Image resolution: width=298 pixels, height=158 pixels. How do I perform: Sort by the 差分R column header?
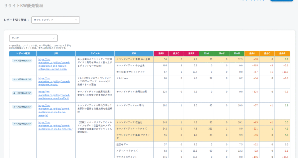click(x=282, y=54)
